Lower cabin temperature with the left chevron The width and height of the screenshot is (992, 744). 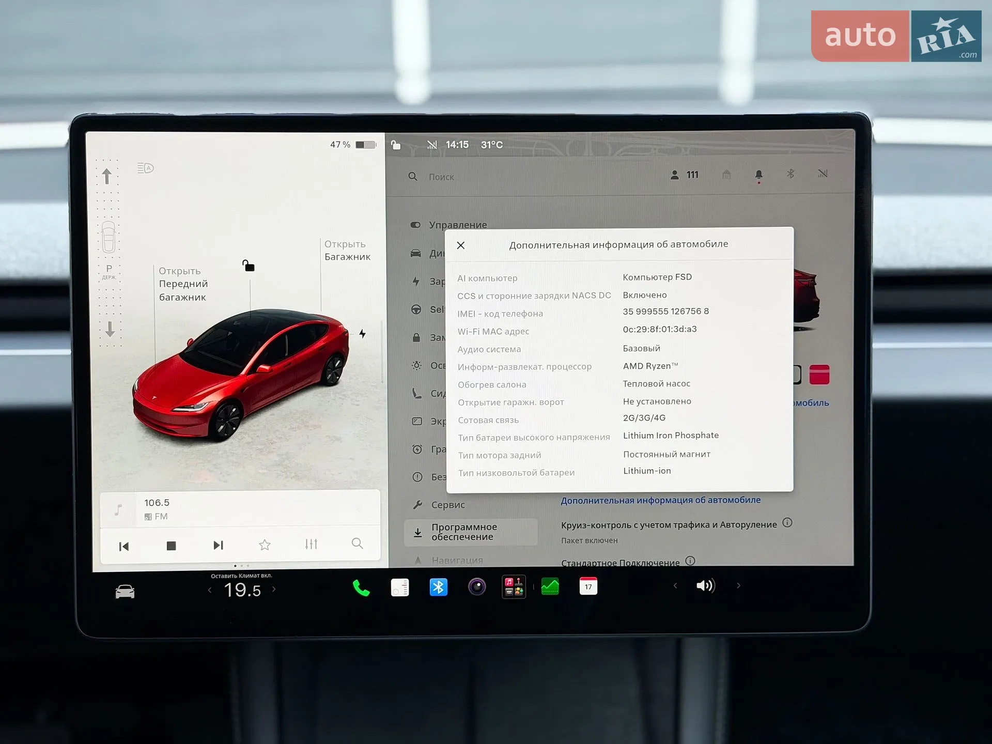pos(210,590)
